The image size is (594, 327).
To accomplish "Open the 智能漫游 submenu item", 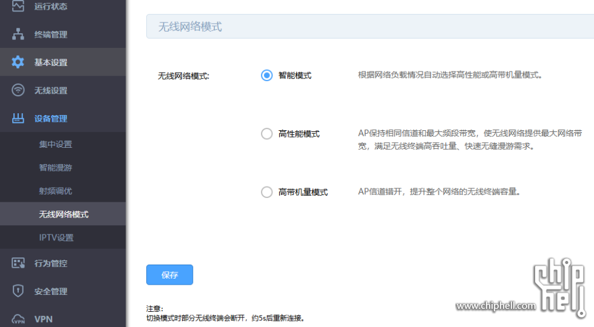I will coord(63,168).
